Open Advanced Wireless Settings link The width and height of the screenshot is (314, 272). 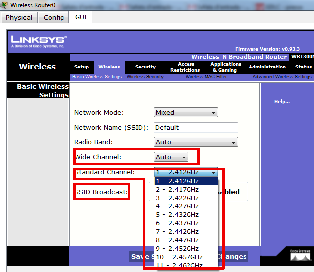pyautogui.click(x=282, y=77)
